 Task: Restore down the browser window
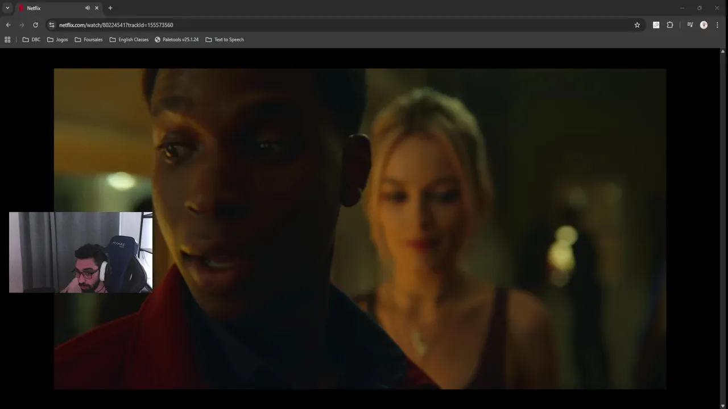tap(699, 8)
